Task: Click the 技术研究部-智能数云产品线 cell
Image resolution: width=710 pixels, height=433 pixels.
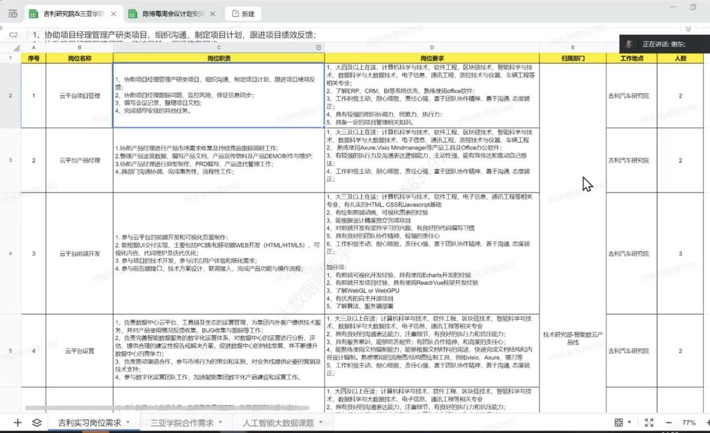Action: pyautogui.click(x=573, y=338)
